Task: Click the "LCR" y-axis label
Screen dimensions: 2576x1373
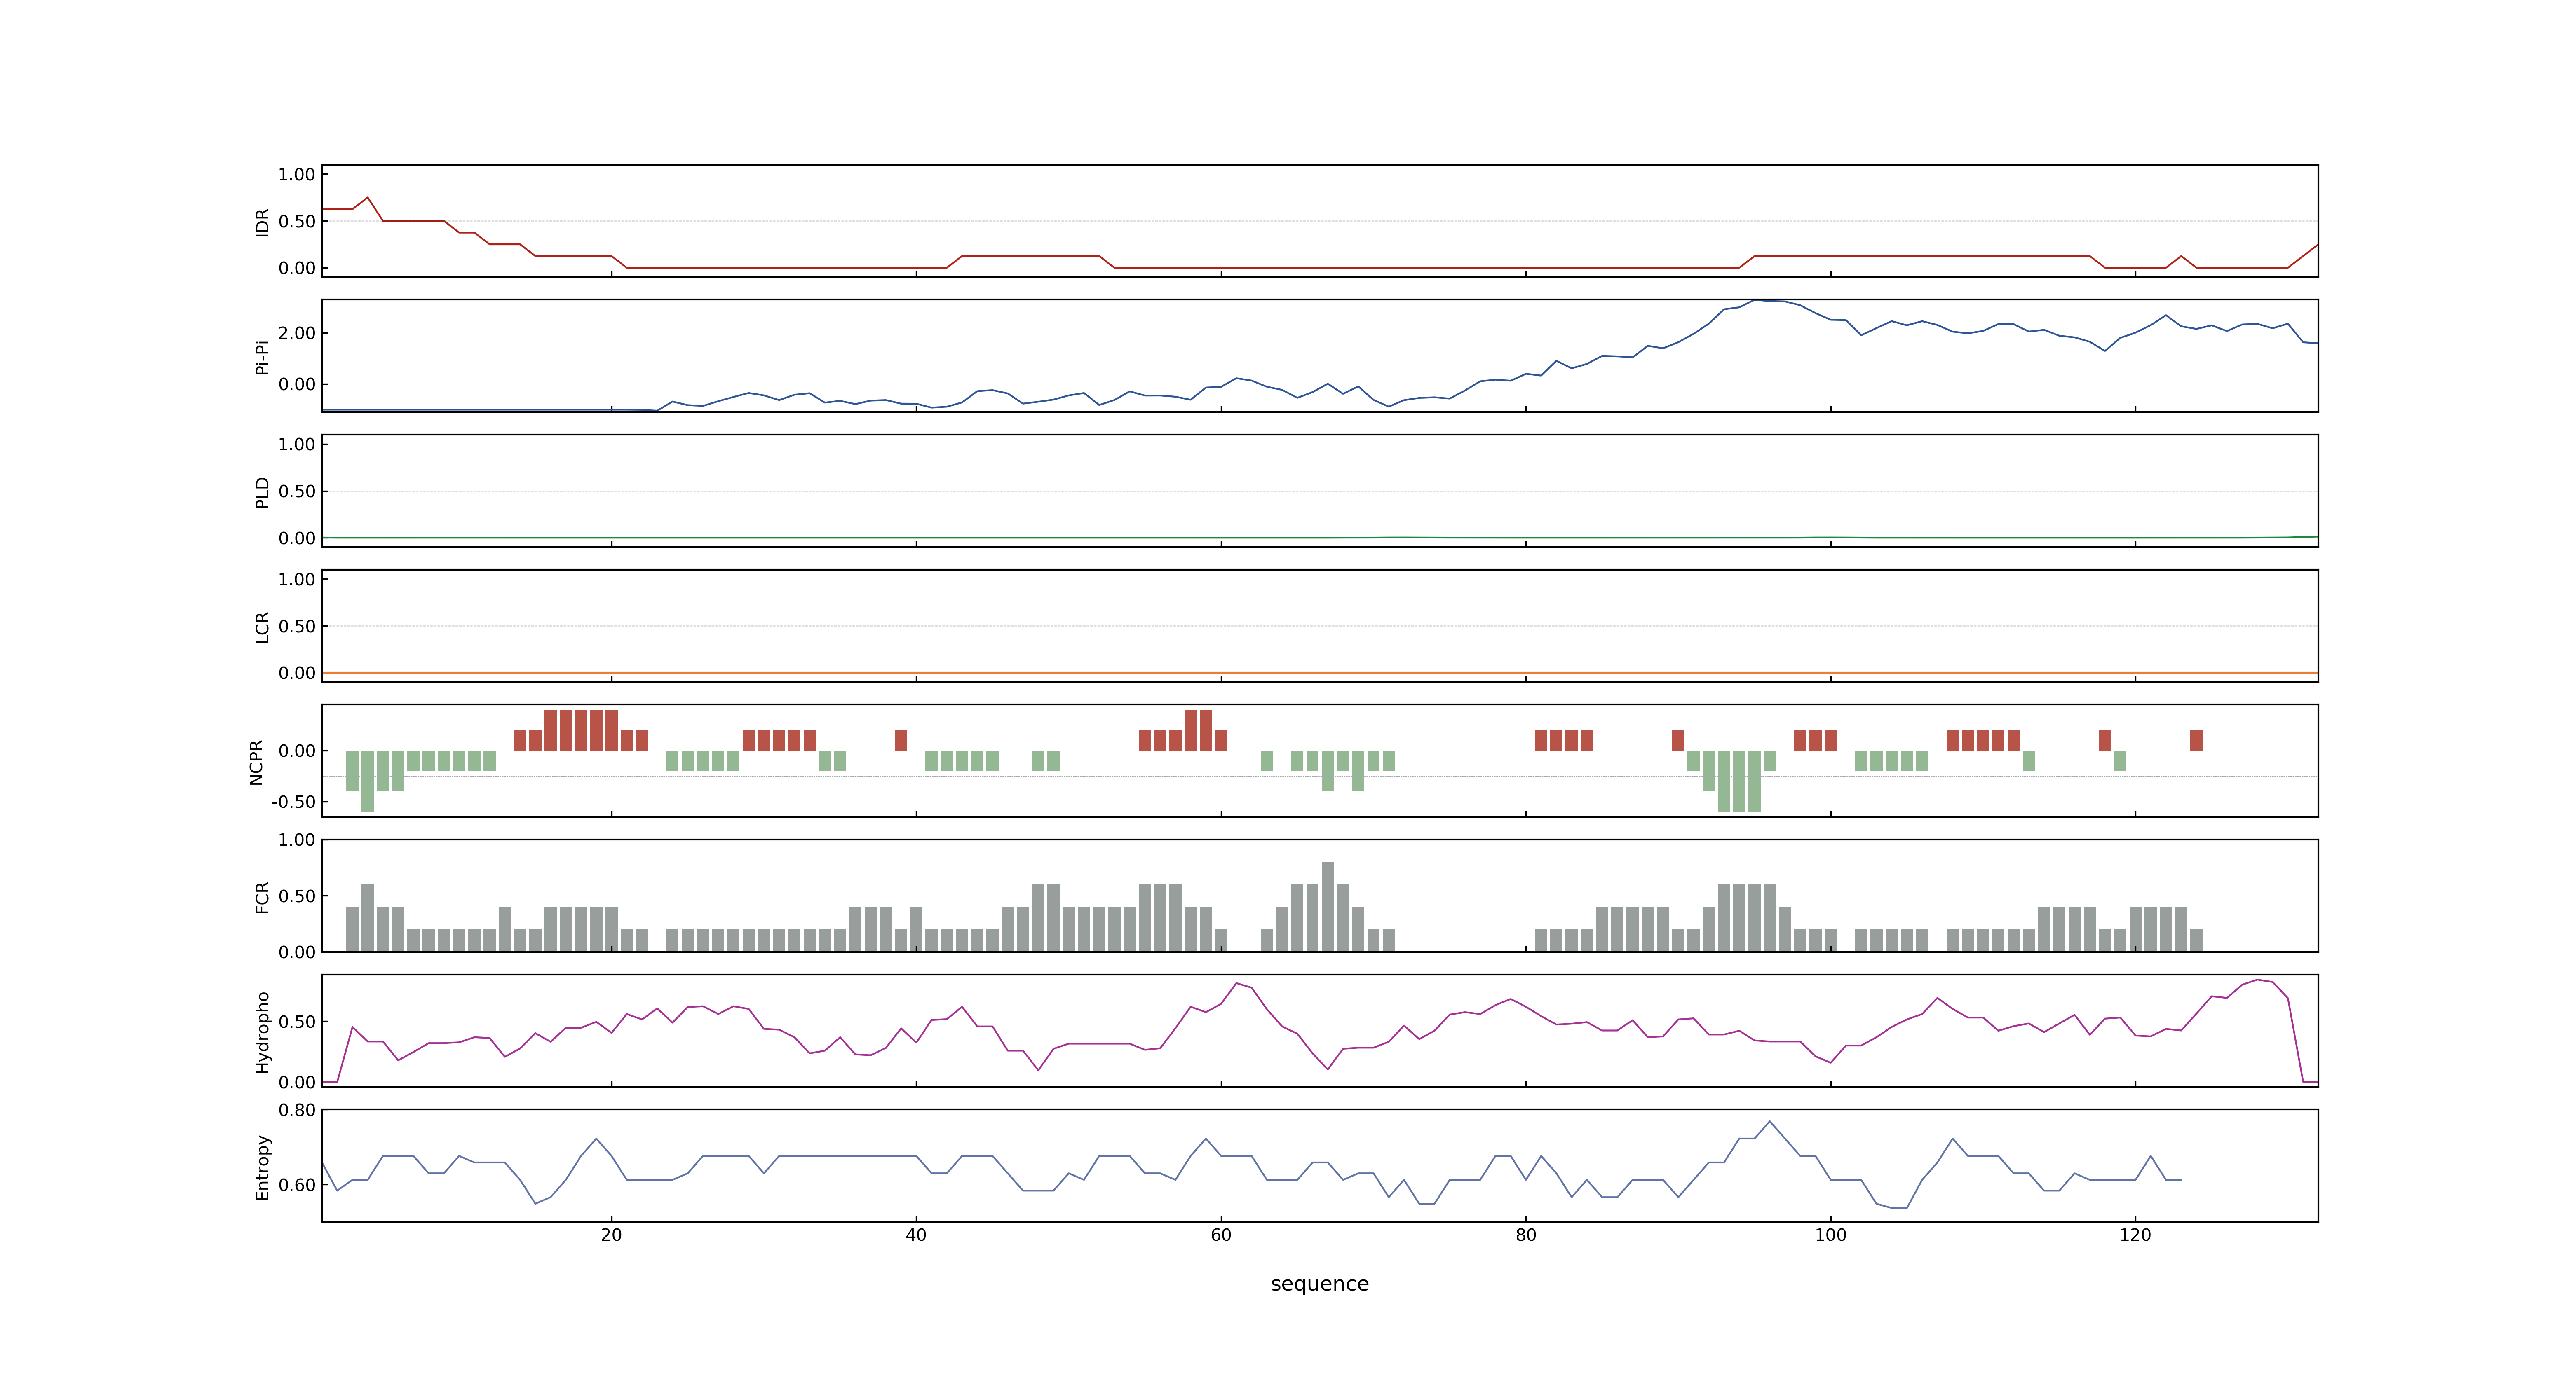Action: tap(262, 627)
